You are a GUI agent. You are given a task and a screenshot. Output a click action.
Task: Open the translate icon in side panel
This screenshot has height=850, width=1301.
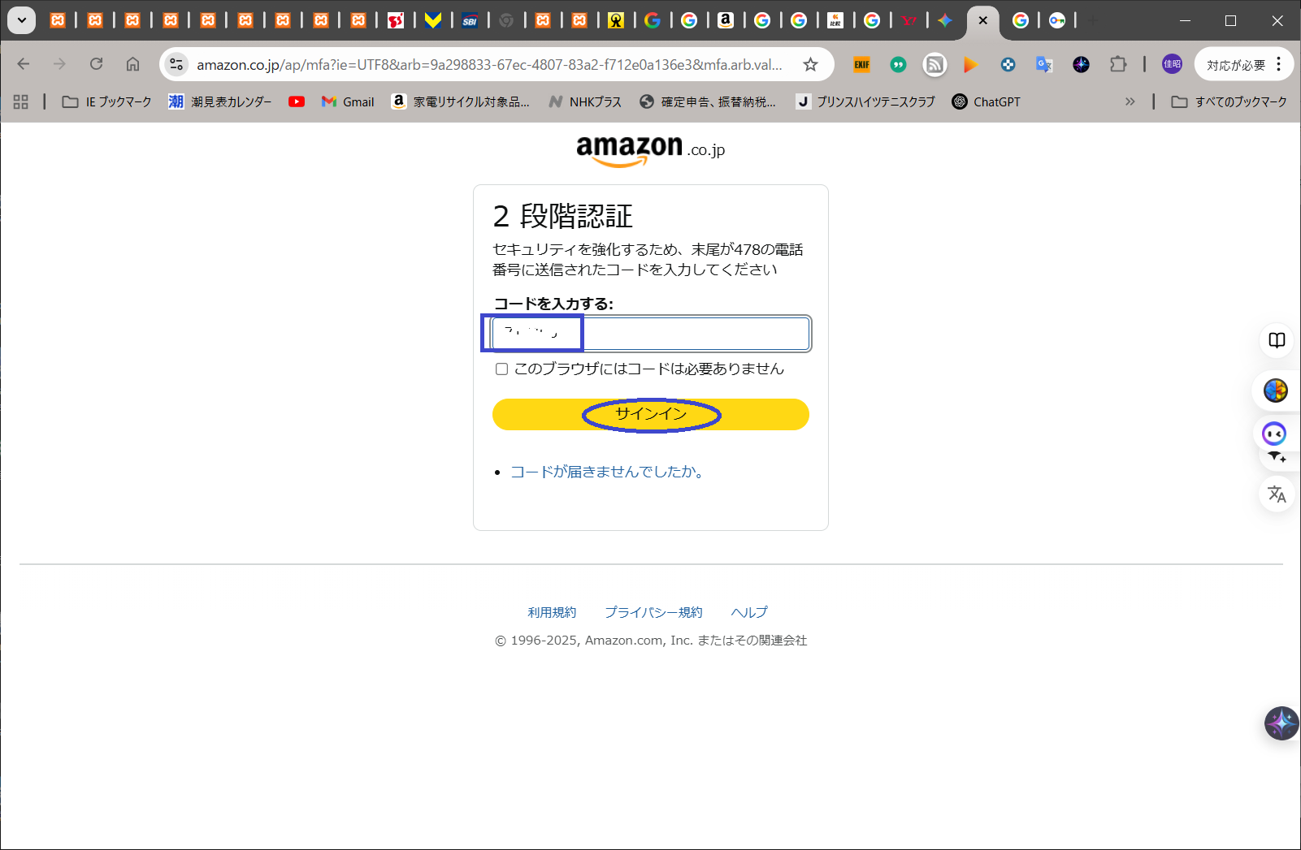[x=1276, y=494]
